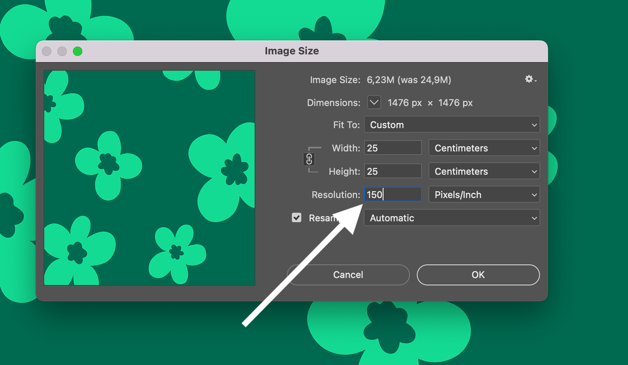This screenshot has width=628, height=365.
Task: Open the Height units Centimeters dropdown
Action: pos(484,171)
